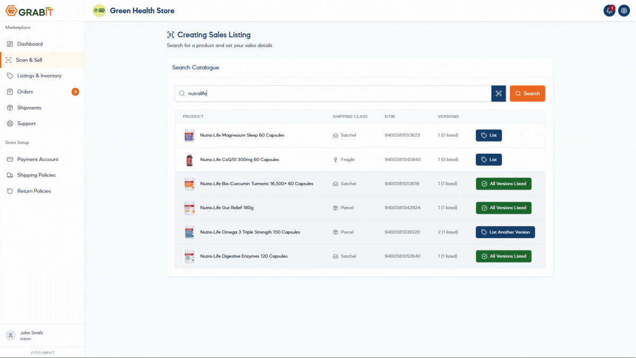
Task: Click the John Smith profile avatar
Action: point(10,335)
